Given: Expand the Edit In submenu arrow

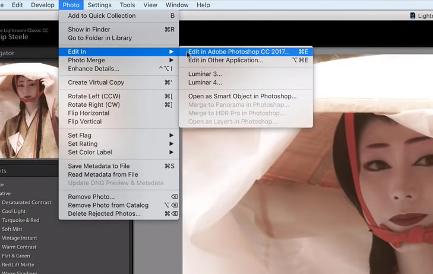Looking at the screenshot, I should pos(171,52).
